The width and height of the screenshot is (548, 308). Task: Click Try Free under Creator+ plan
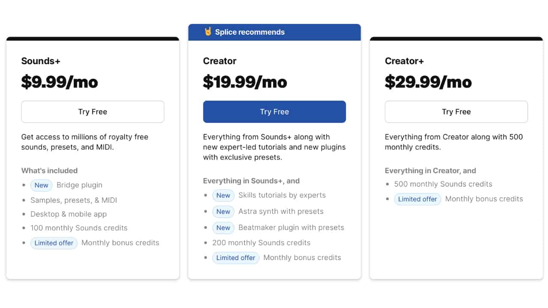[456, 112]
